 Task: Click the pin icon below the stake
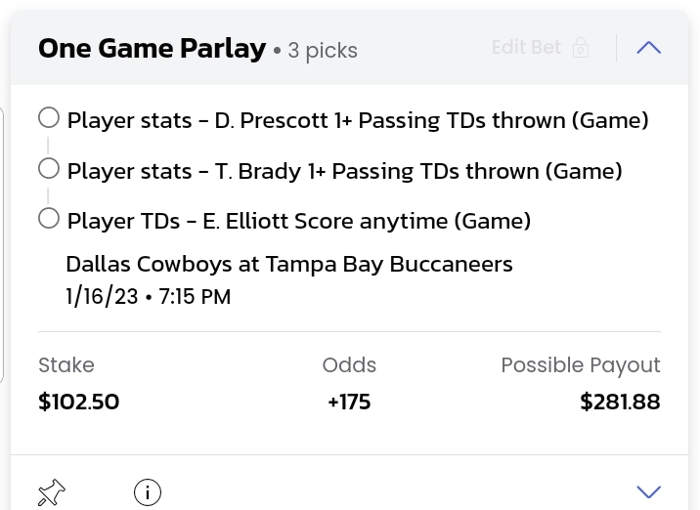point(51,492)
